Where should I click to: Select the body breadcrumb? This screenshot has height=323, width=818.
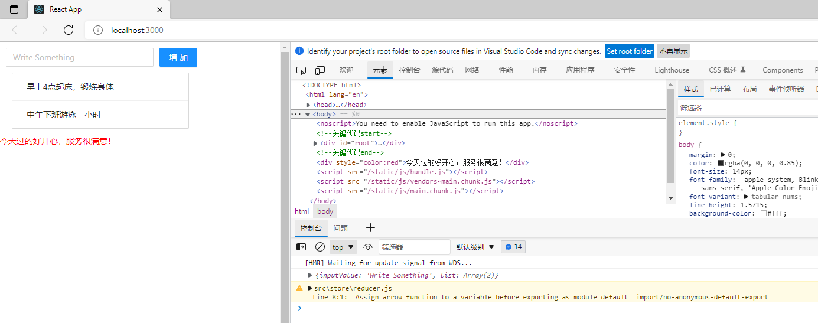325,211
